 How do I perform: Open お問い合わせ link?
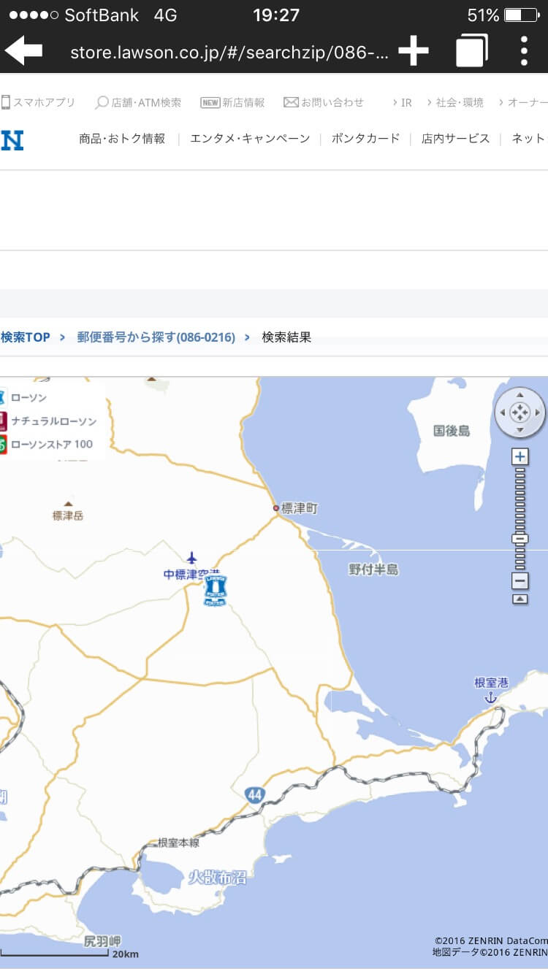click(324, 102)
